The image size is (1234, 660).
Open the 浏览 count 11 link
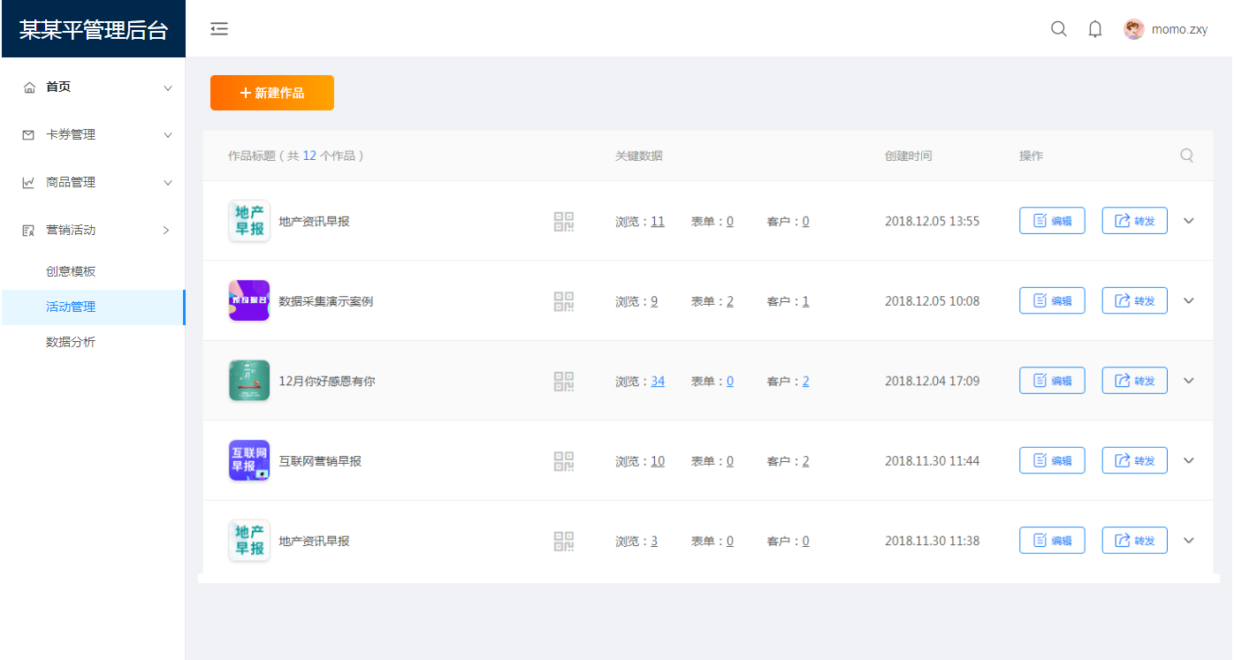658,222
